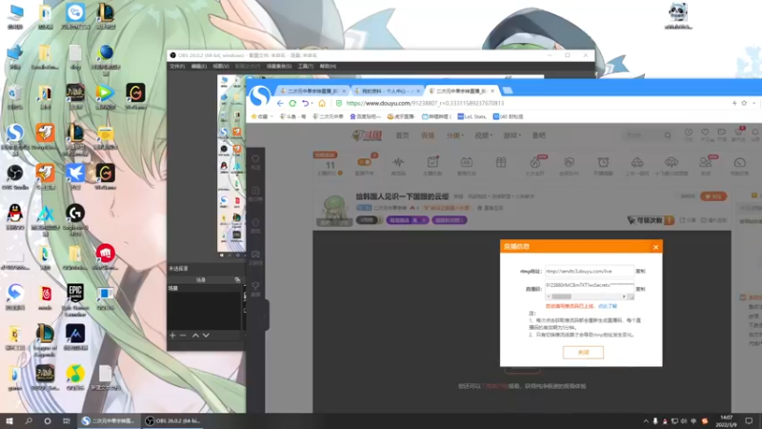Open OBS 编辑(E) menu
The height and width of the screenshot is (429, 762).
tap(199, 66)
